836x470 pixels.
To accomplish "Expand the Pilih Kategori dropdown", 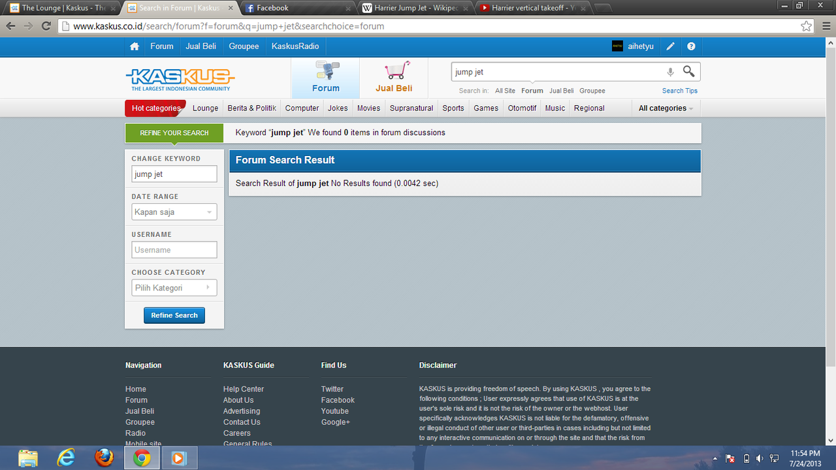I will pos(174,288).
